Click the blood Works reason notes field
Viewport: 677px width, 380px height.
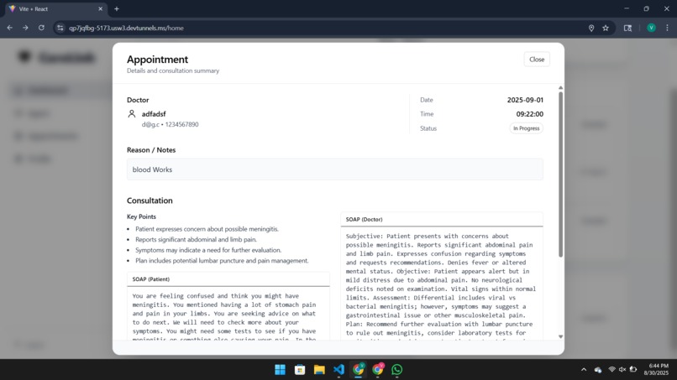tap(334, 169)
